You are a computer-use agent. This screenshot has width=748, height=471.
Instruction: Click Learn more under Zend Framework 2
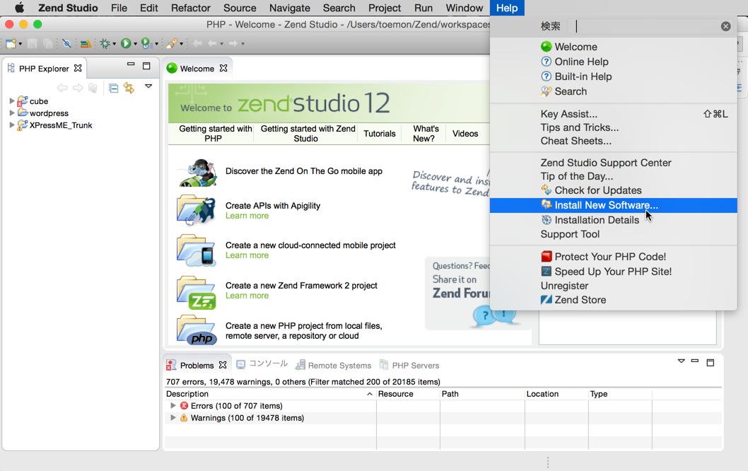tap(247, 296)
